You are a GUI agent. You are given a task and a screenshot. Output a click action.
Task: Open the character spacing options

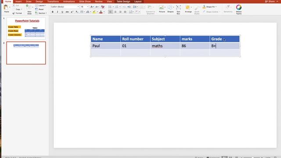click(83, 12)
